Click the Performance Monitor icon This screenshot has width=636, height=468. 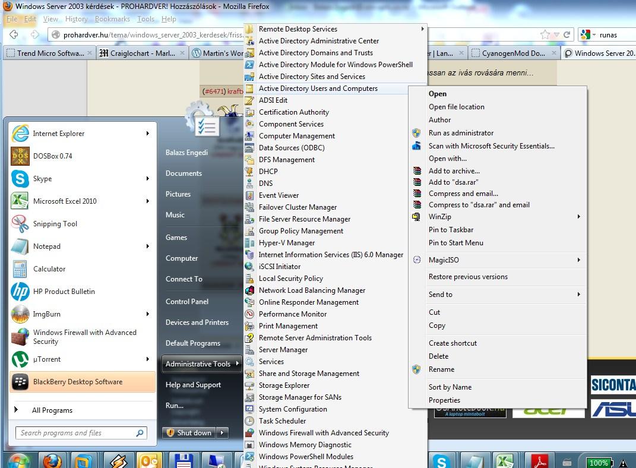click(x=249, y=314)
